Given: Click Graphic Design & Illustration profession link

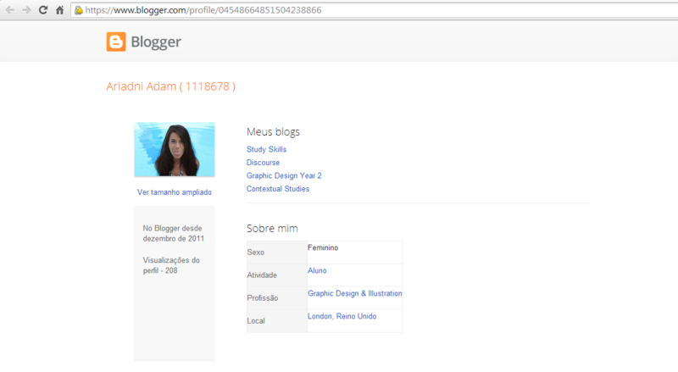Looking at the screenshot, I should click(x=354, y=293).
